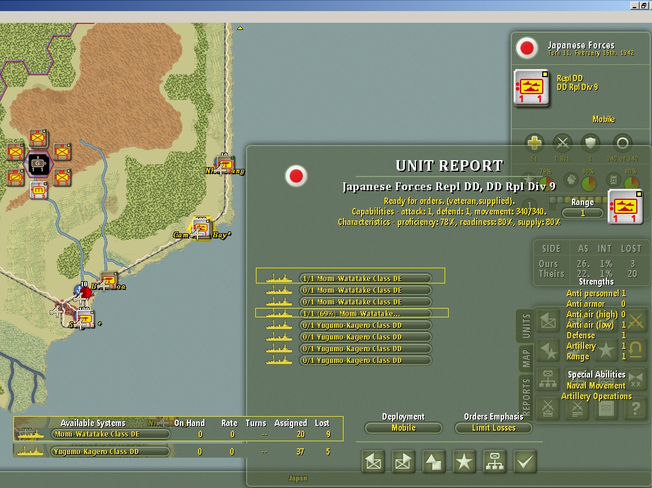The image size is (652, 488).
Task: Select the air unit counter at Nha Trang
Action: coord(225,164)
